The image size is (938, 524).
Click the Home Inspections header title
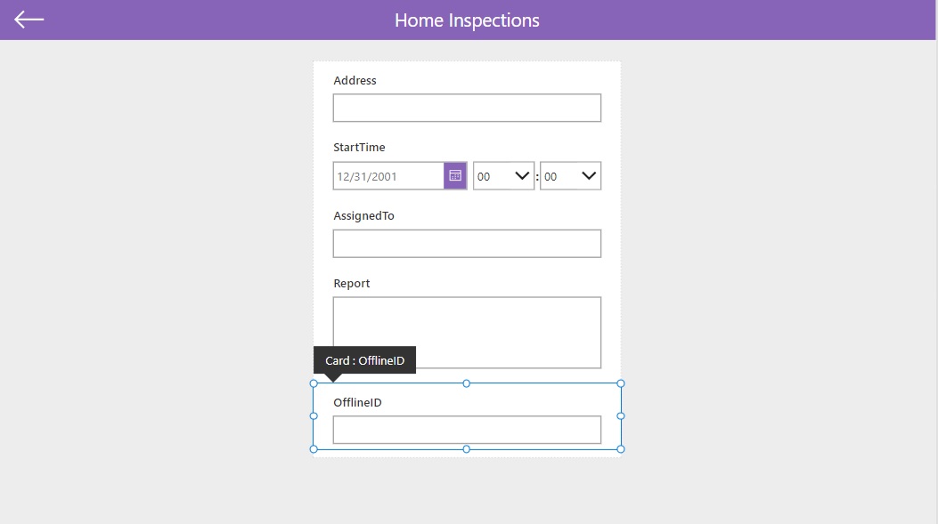pos(467,20)
